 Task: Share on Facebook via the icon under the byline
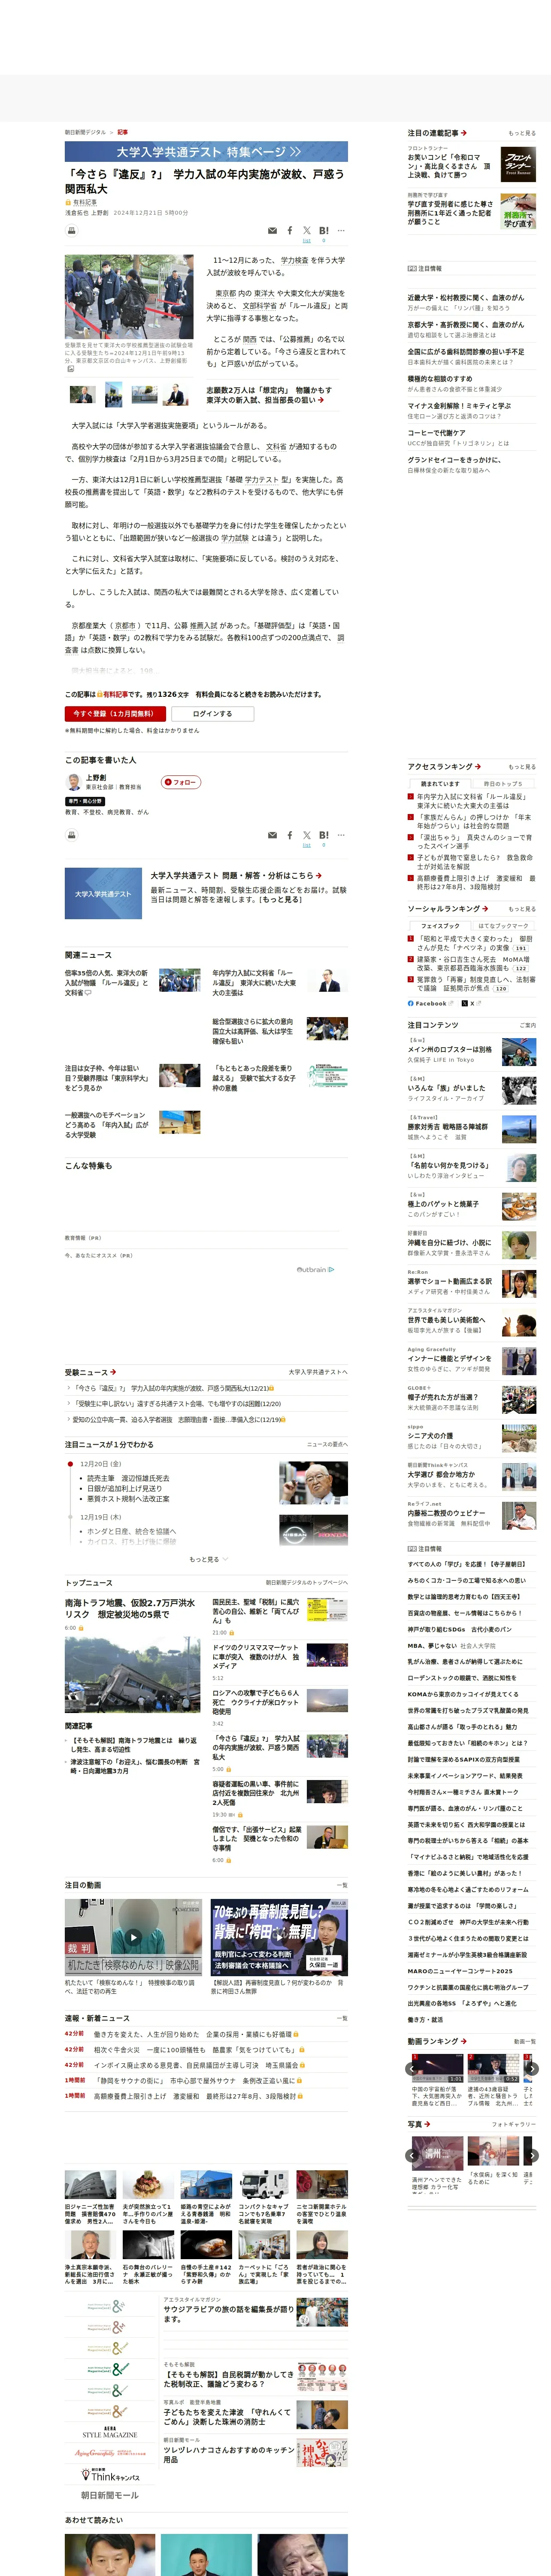pos(290,231)
